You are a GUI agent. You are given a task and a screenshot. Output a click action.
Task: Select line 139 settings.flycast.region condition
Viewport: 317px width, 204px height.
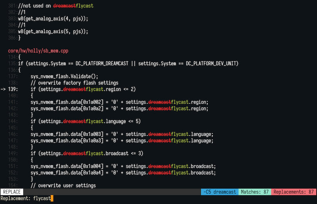[83, 89]
